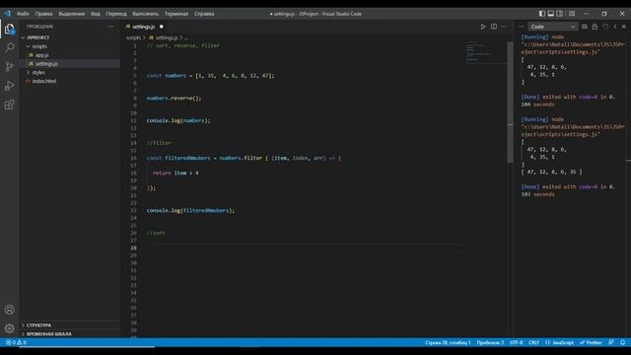Screen dimensions: 631x355
Task: Change encoding via UTF-8 status item
Action: [x=516, y=342]
